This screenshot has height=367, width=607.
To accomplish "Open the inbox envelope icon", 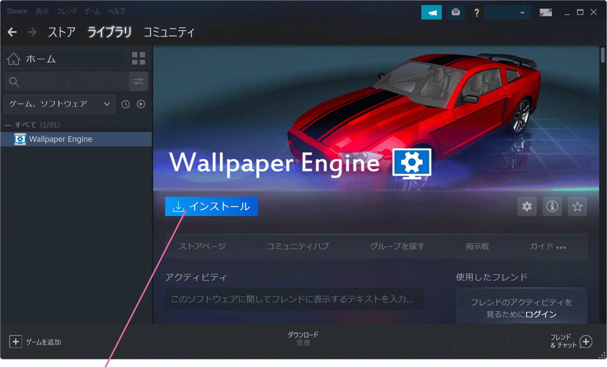I will coord(456,13).
